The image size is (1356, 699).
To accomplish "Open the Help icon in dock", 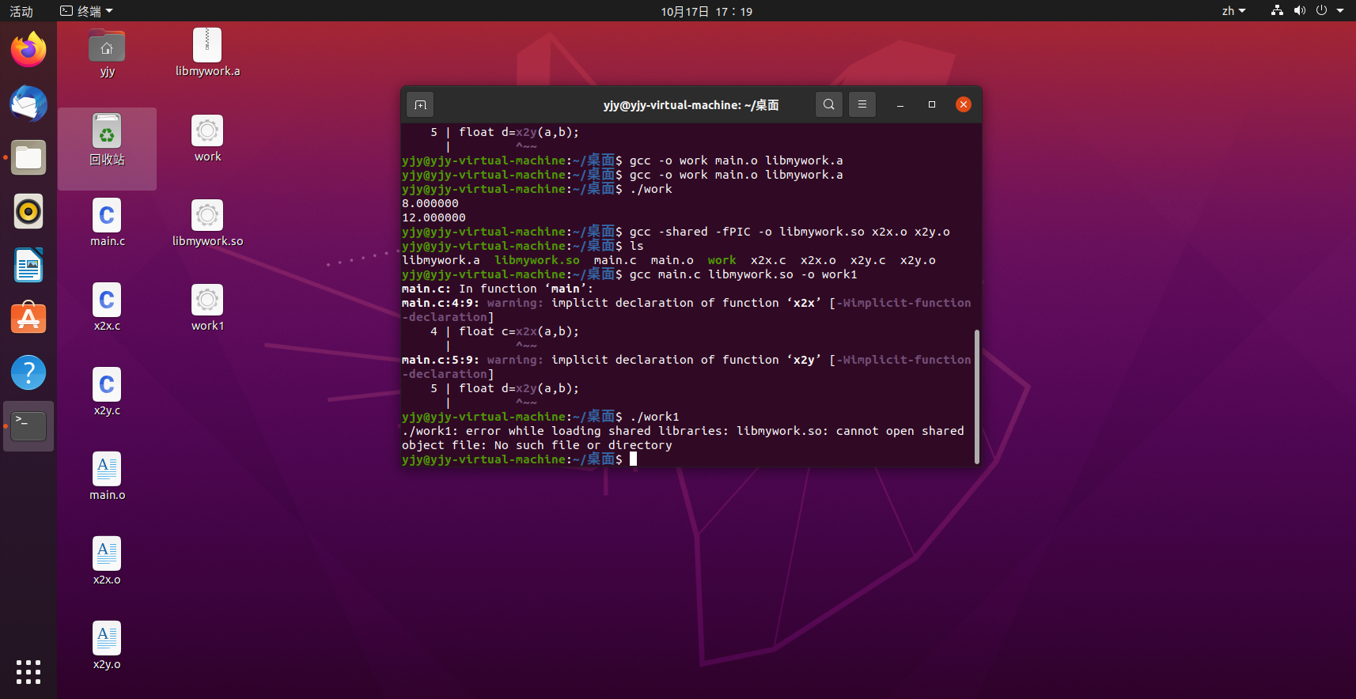I will click(x=28, y=372).
